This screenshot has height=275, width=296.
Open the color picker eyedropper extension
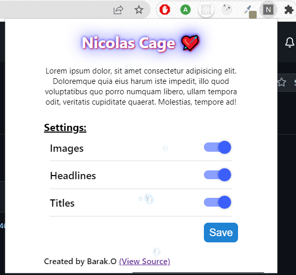pyautogui.click(x=250, y=11)
